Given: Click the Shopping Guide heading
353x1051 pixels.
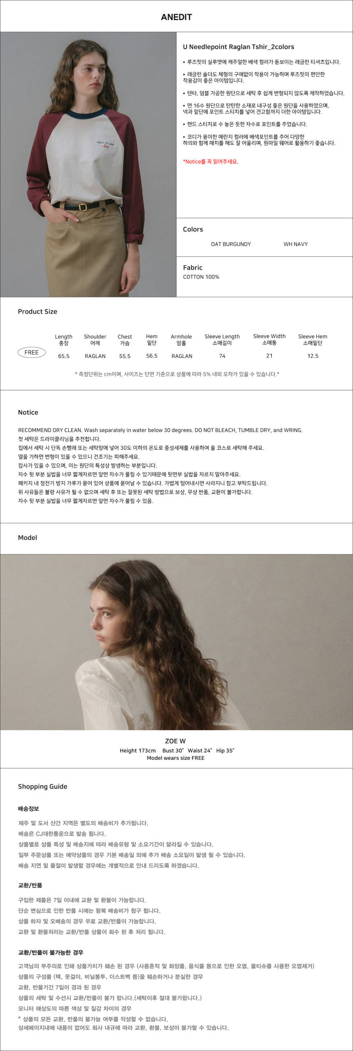Looking at the screenshot, I should (x=43, y=787).
